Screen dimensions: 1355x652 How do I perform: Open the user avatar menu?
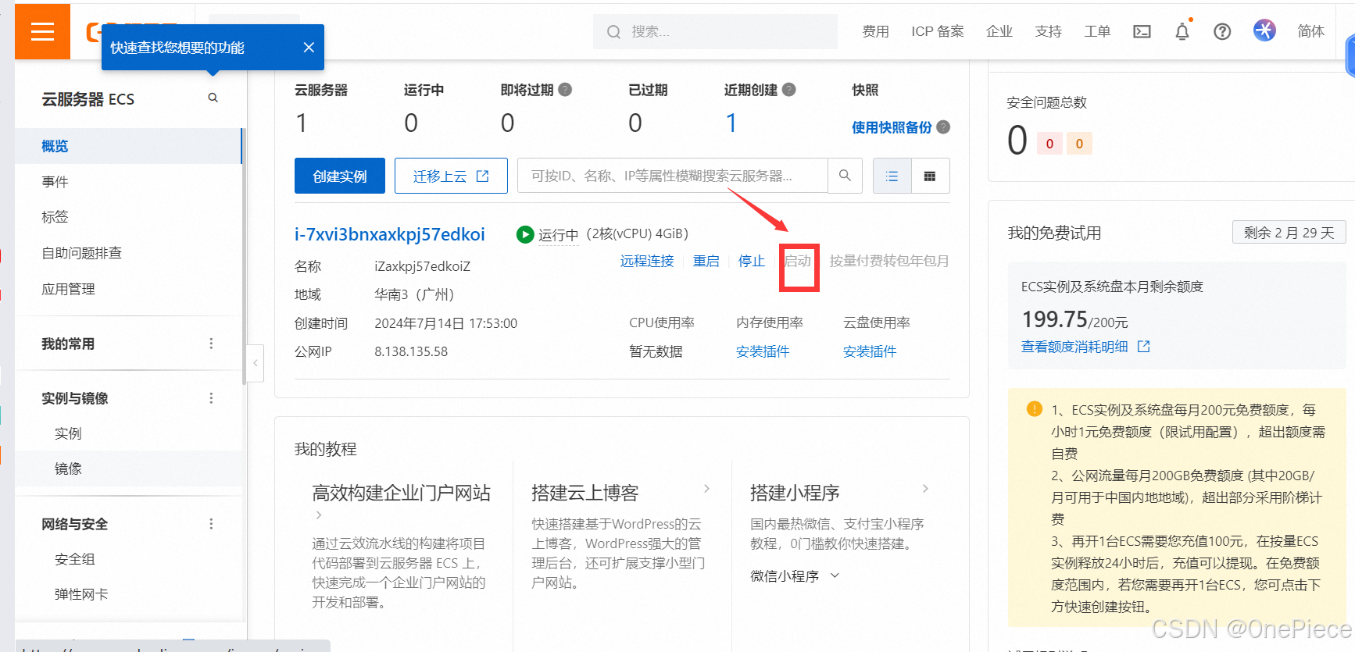click(1264, 30)
